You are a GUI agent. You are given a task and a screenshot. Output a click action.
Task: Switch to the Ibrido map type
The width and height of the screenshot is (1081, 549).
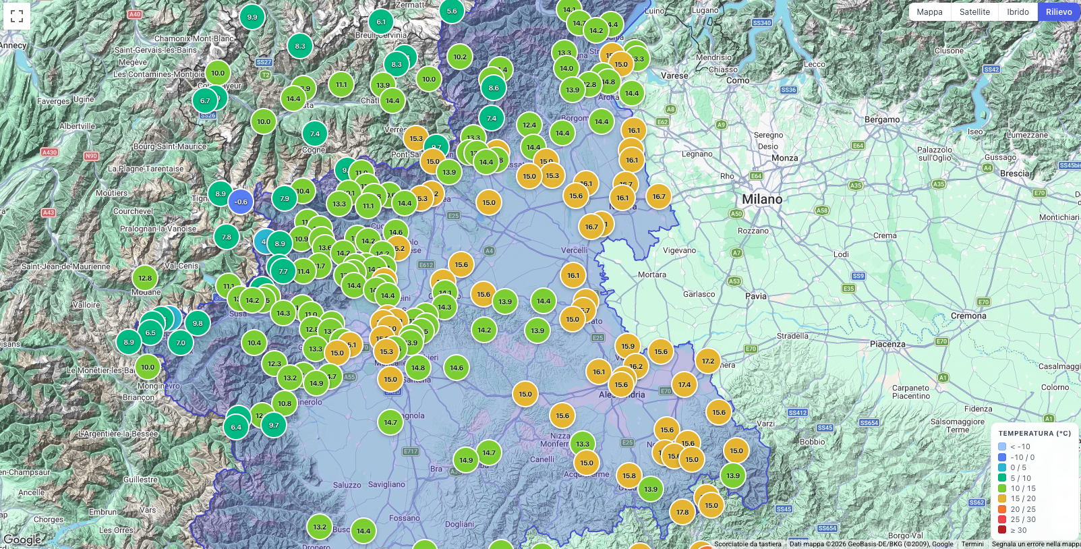tap(1018, 12)
